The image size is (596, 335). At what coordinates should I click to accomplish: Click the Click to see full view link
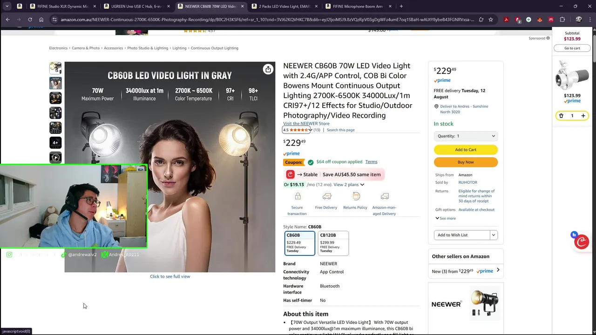170,276
